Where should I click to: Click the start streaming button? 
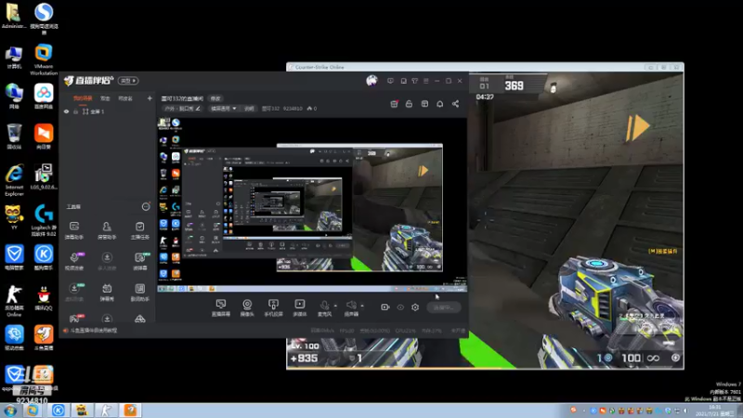(444, 307)
